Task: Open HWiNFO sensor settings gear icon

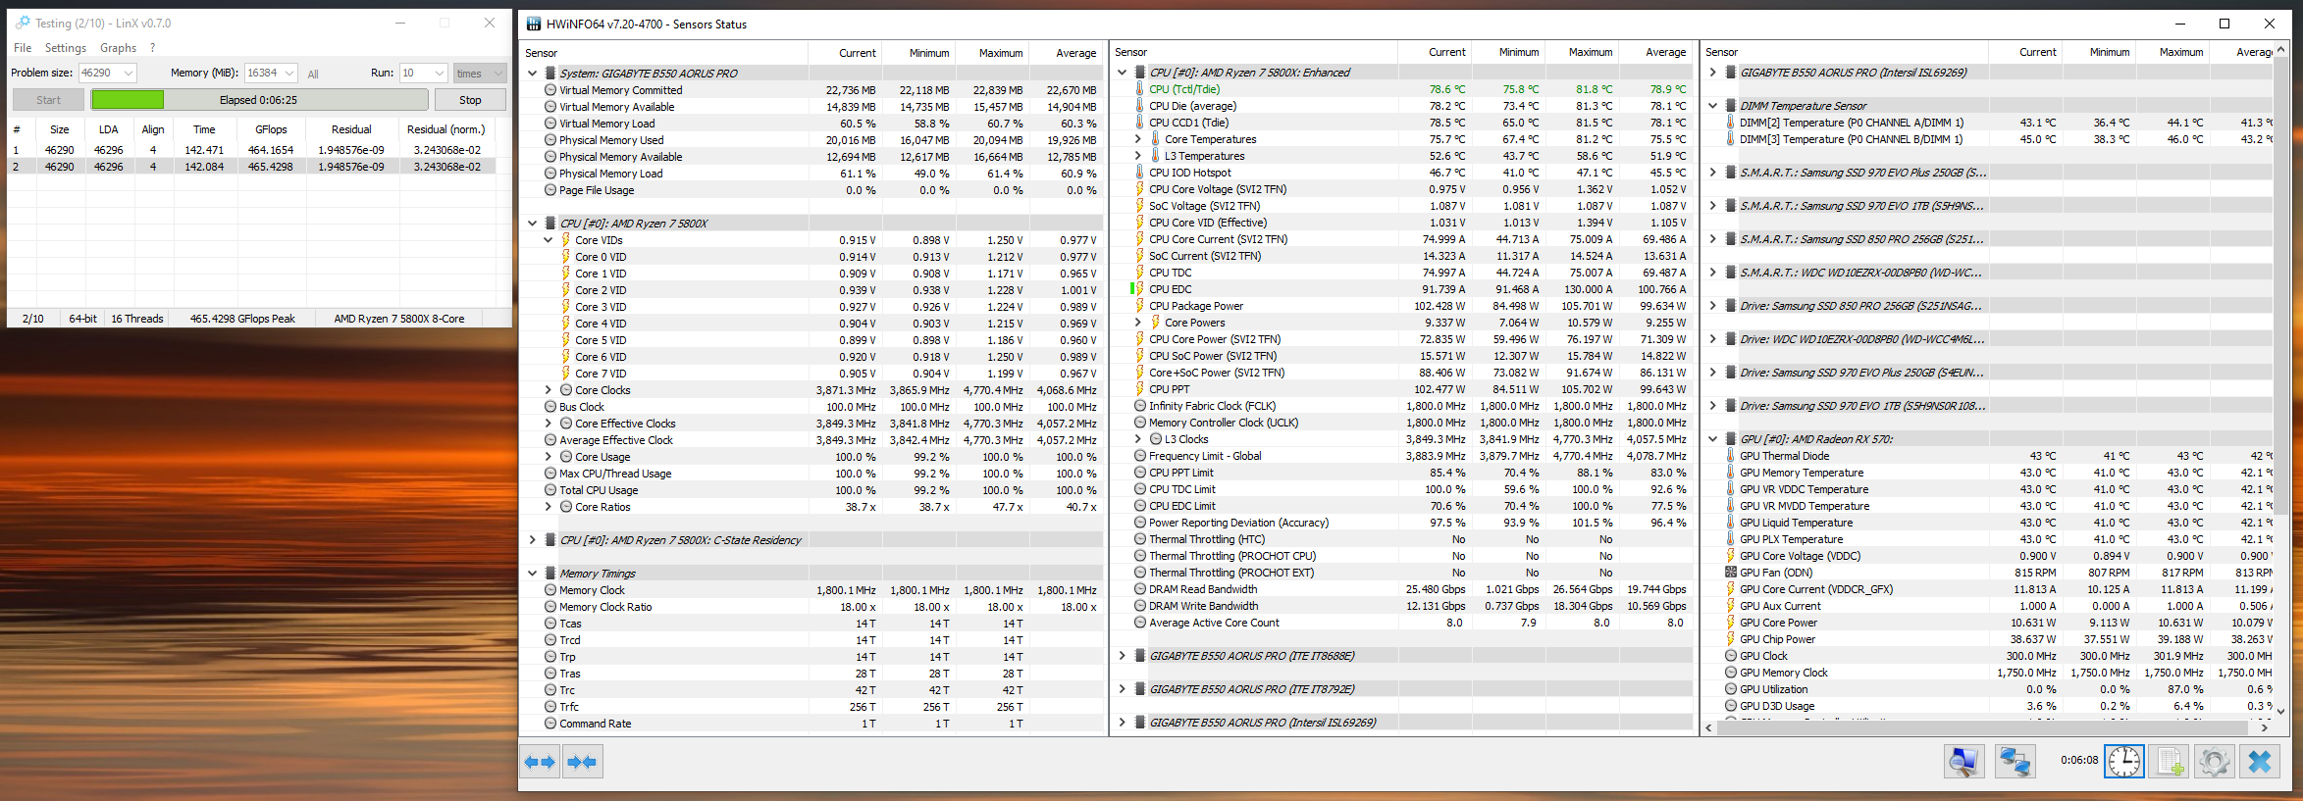Action: tap(2215, 762)
